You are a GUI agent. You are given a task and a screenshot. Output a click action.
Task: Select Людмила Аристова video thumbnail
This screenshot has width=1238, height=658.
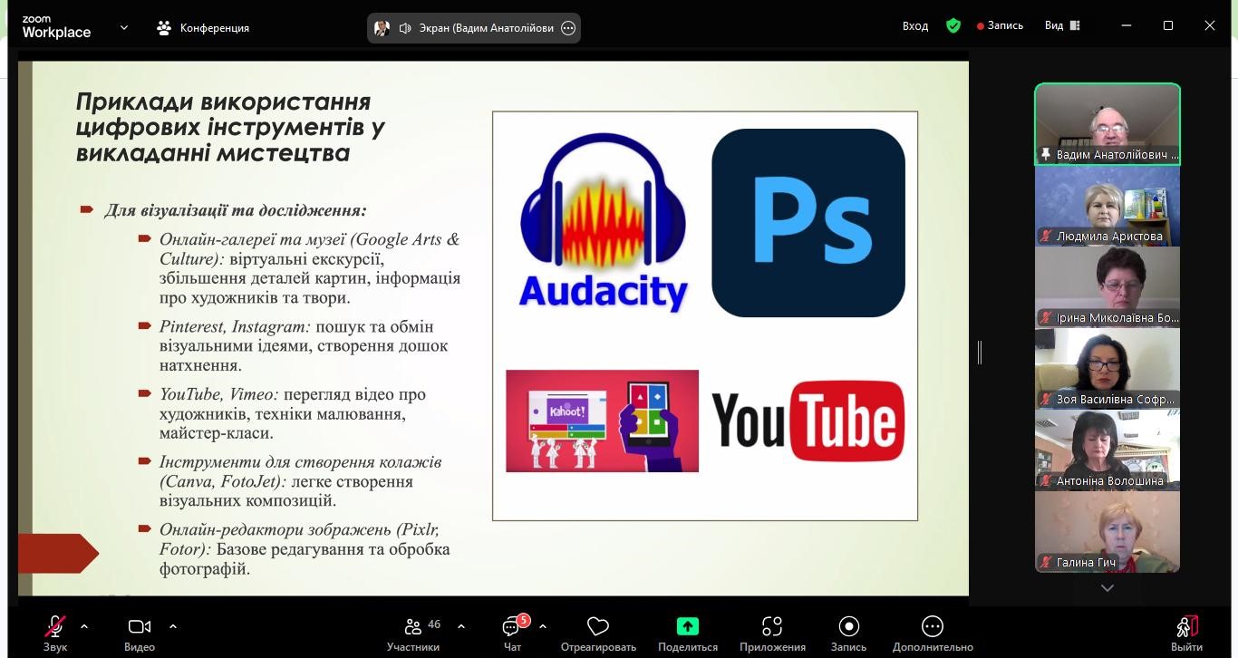[1107, 206]
